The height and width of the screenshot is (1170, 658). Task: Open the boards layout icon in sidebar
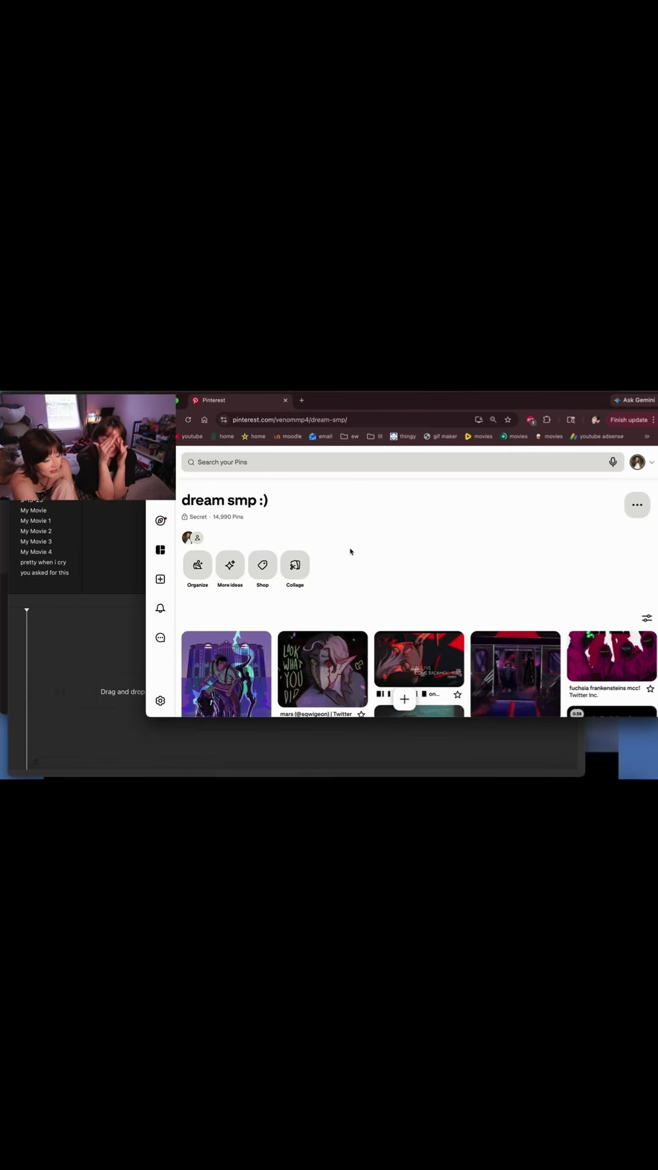pyautogui.click(x=160, y=550)
